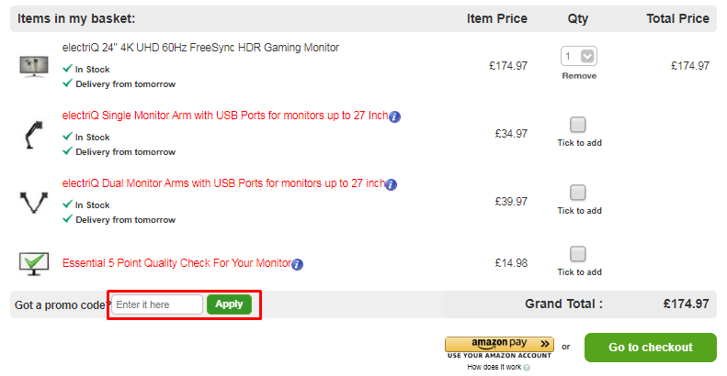The image size is (727, 376).
Task: Tick checkbox to add Single Monitor Arm
Action: click(x=578, y=125)
